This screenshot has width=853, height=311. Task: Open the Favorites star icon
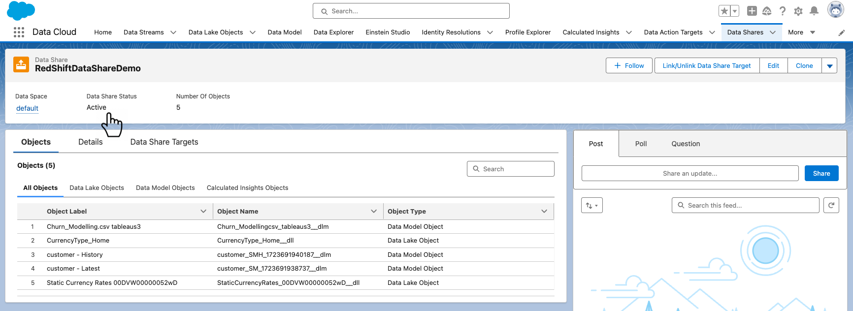(724, 11)
